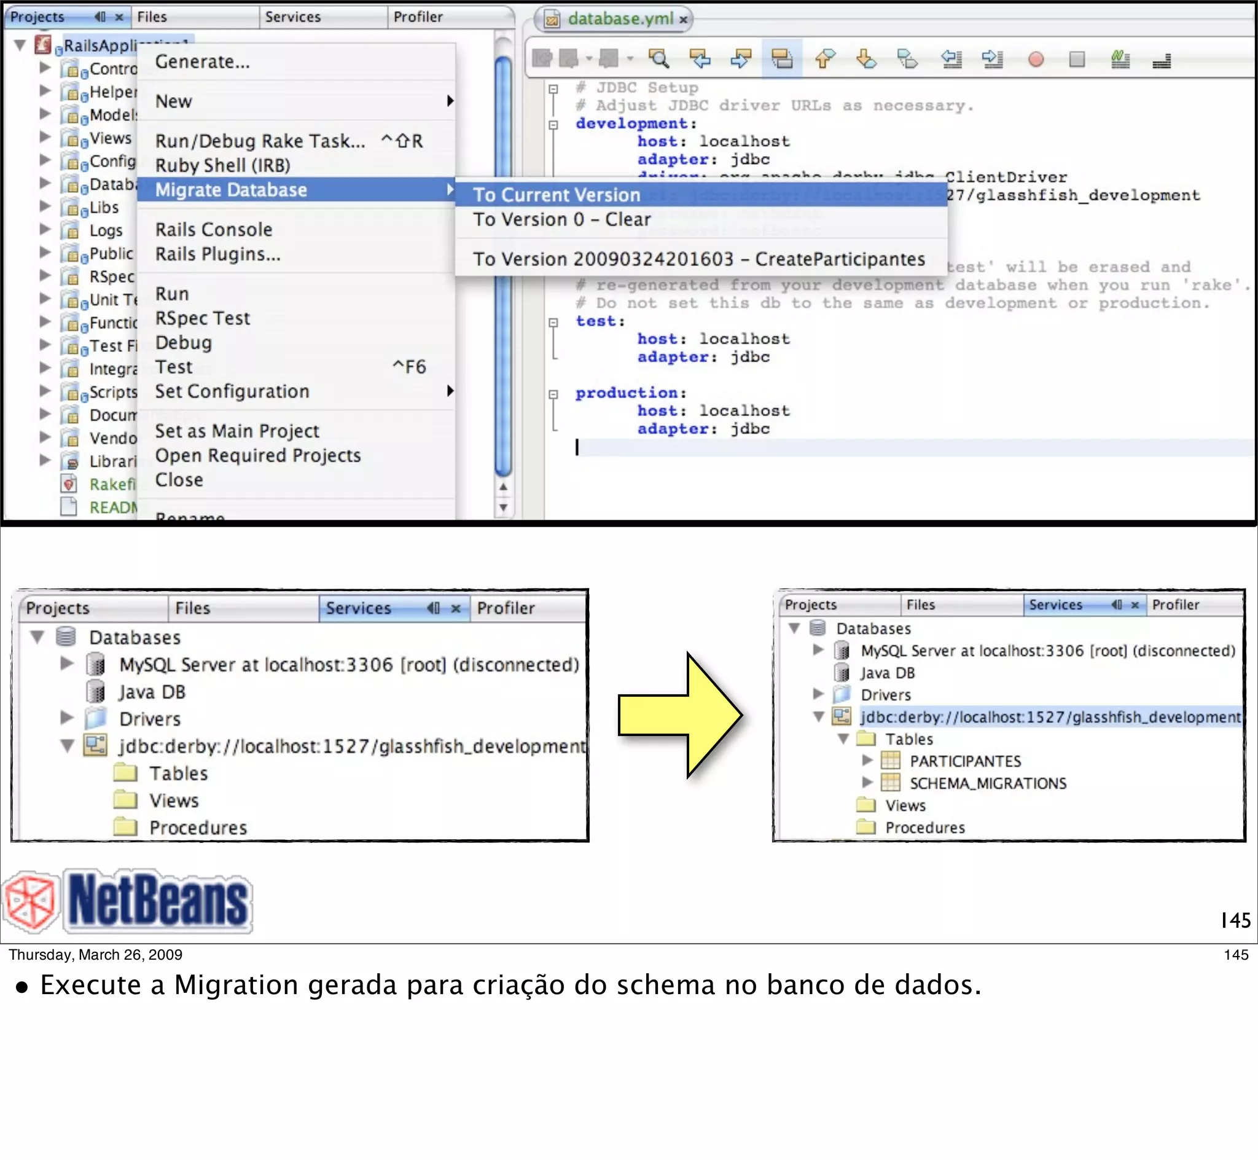Click Find Previous Occurrence toolbar icon
1258x1160 pixels.
pyautogui.click(x=700, y=59)
